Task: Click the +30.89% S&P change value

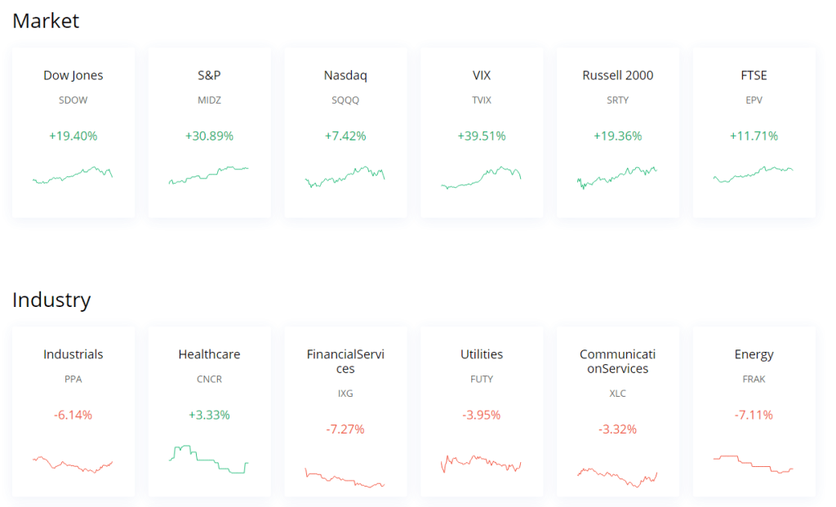Action: [x=209, y=136]
